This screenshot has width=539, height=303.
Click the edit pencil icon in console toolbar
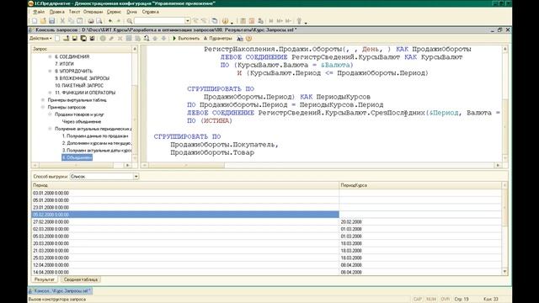[111, 39]
